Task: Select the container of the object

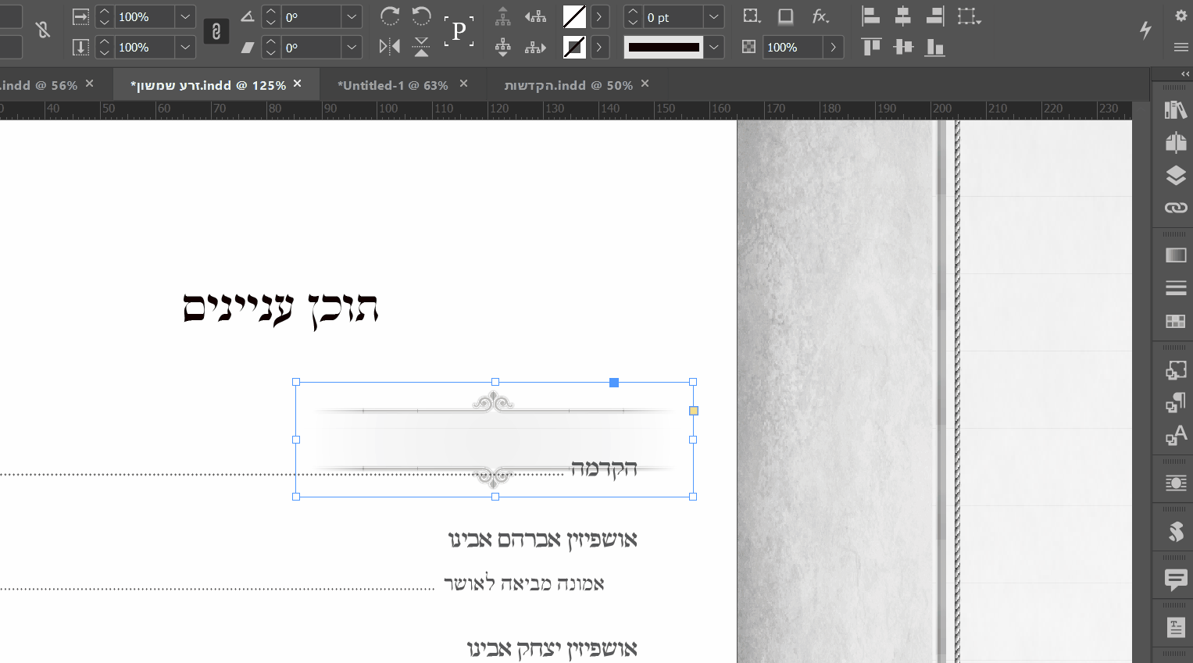Action: [x=503, y=16]
